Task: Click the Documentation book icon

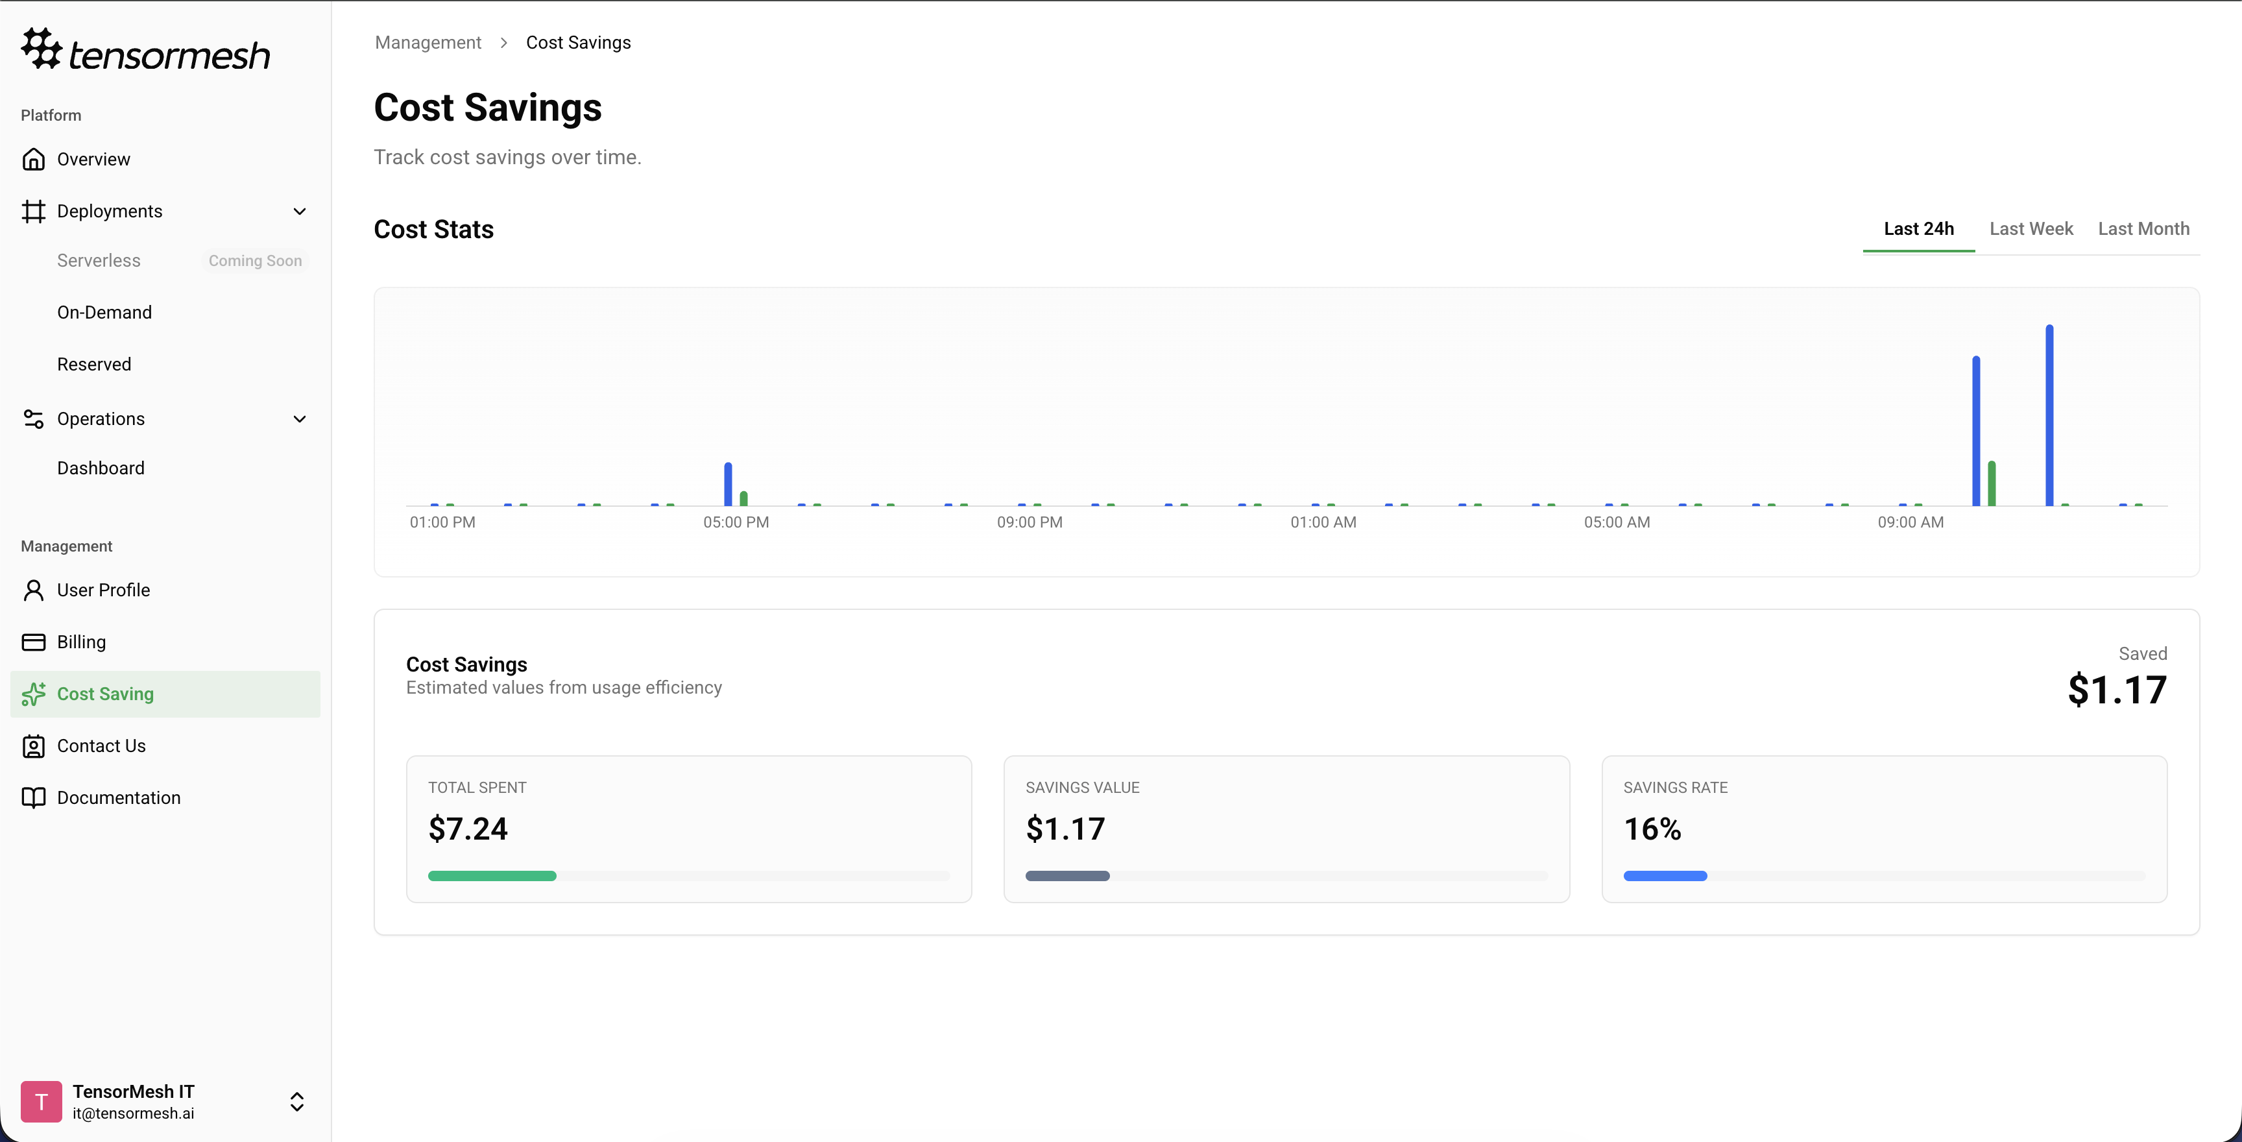Action: [33, 798]
